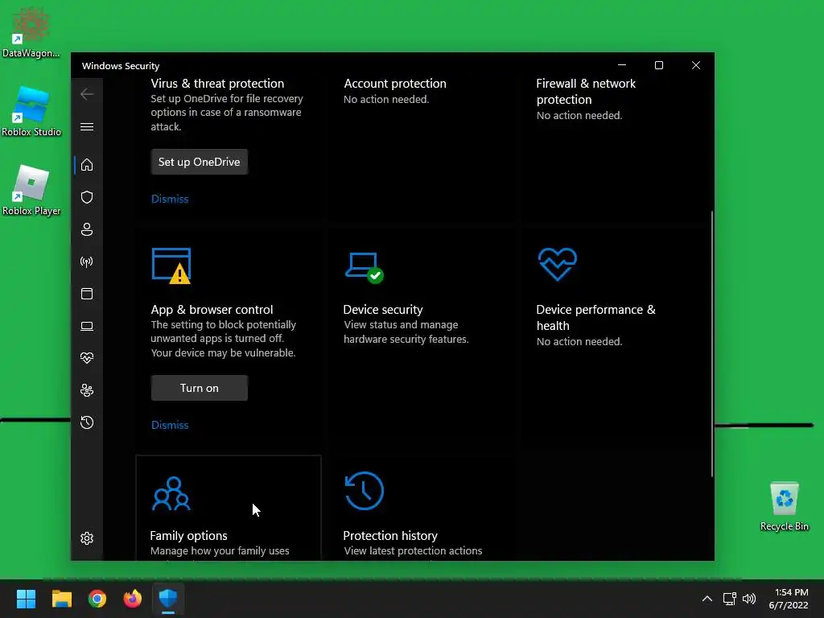Screen dimensions: 824x618
Task: Open Device security heading
Action: (383, 310)
